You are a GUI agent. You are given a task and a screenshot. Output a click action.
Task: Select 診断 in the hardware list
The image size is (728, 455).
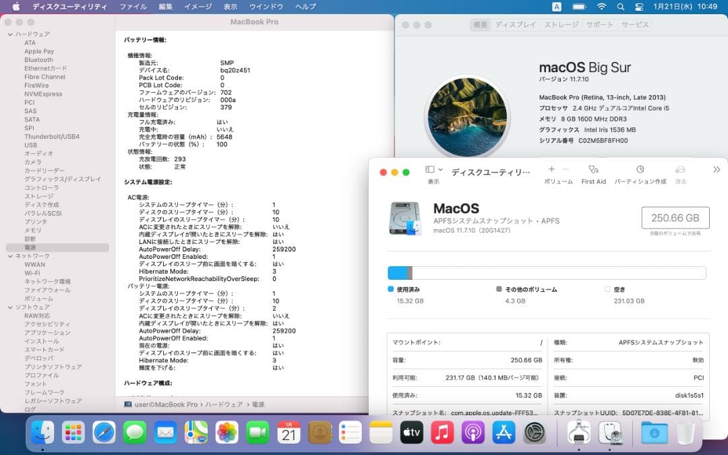(x=31, y=238)
